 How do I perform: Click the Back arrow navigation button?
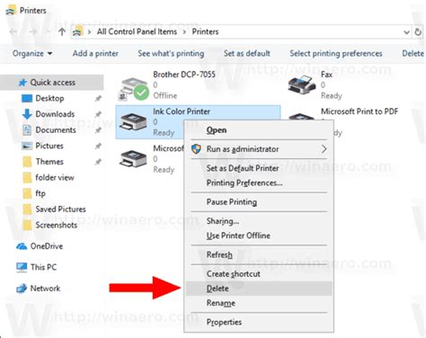pos(13,31)
